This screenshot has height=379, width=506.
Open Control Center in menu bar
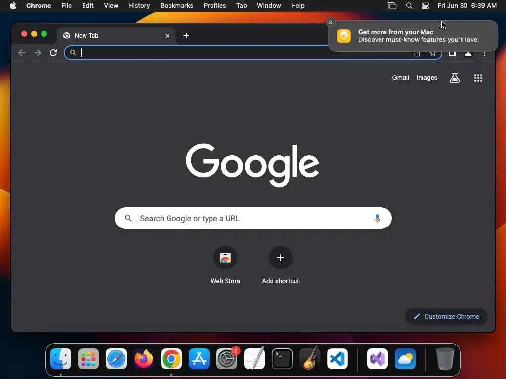point(425,6)
